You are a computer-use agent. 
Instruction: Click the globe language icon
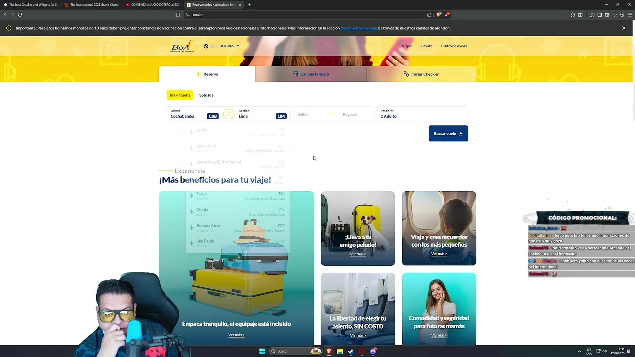[206, 46]
